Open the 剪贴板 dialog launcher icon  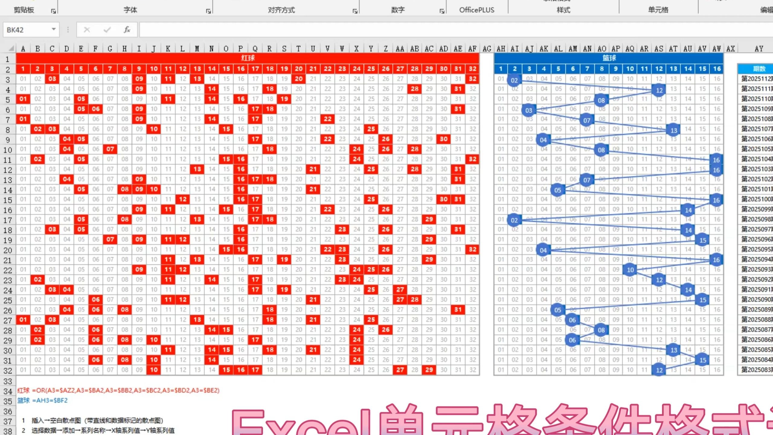tap(53, 11)
